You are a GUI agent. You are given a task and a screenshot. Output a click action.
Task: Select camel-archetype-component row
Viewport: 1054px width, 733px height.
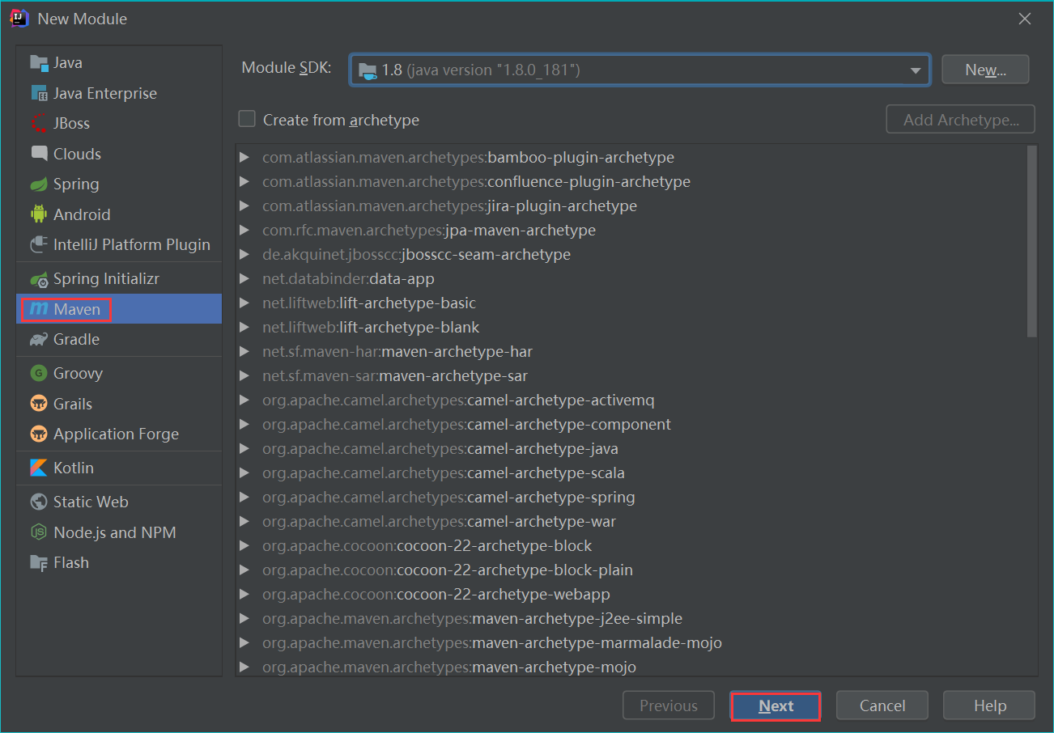(x=631, y=425)
